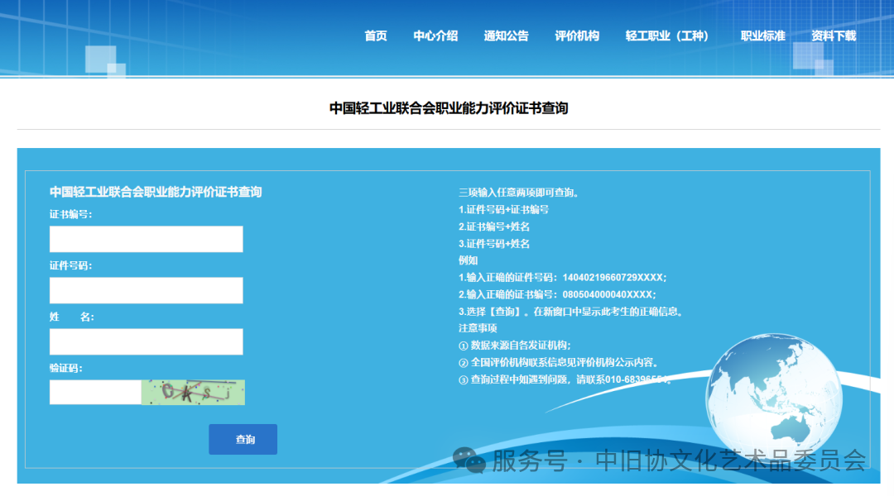This screenshot has width=894, height=496.
Task: Click the 姓名 name input box
Action: click(146, 341)
